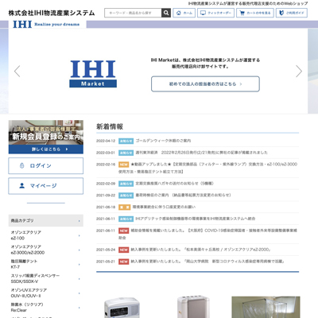
Task: Click chevron beside eZ-100 category
Action: pyautogui.click(x=79, y=235)
